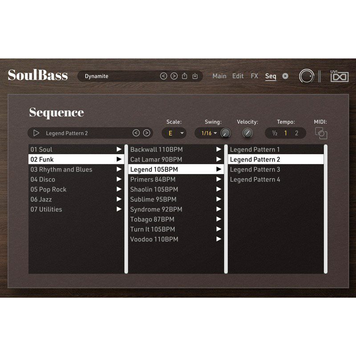Set Tempo multiplier to 2
The image size is (356, 356).
pos(296,133)
